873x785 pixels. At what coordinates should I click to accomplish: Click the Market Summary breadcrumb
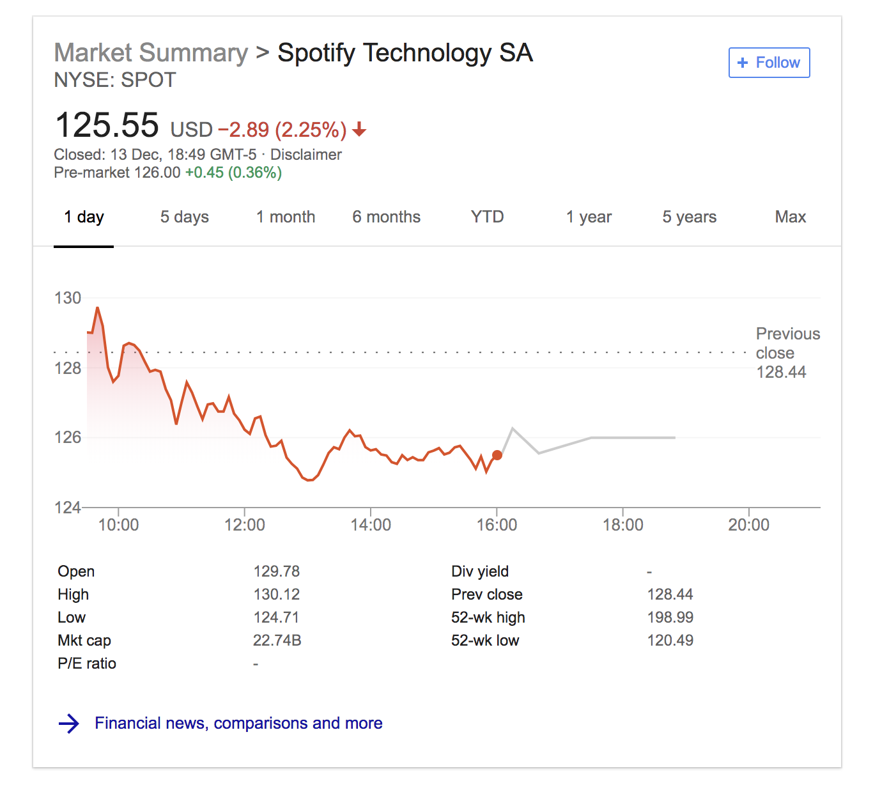[151, 53]
